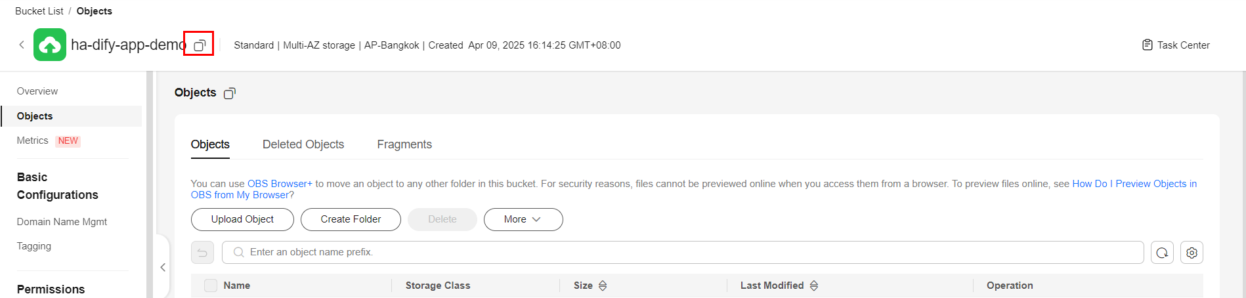Go back using the left arrow
Screen dimensions: 1246x298
click(22, 45)
